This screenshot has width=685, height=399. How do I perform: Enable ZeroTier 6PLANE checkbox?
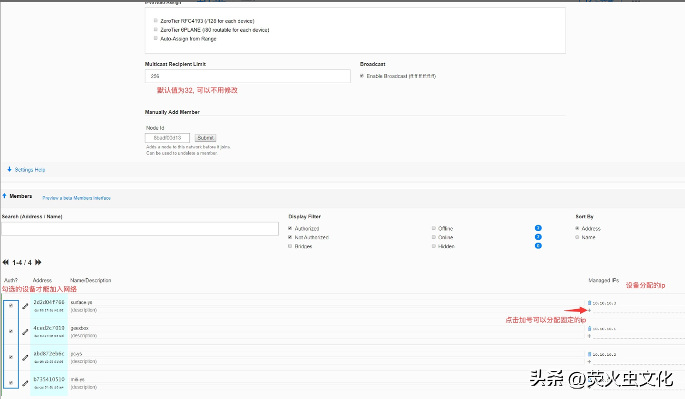[x=156, y=29]
